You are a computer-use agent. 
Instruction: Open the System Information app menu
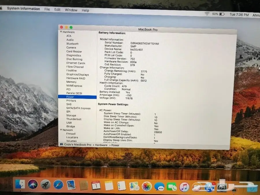23,9
